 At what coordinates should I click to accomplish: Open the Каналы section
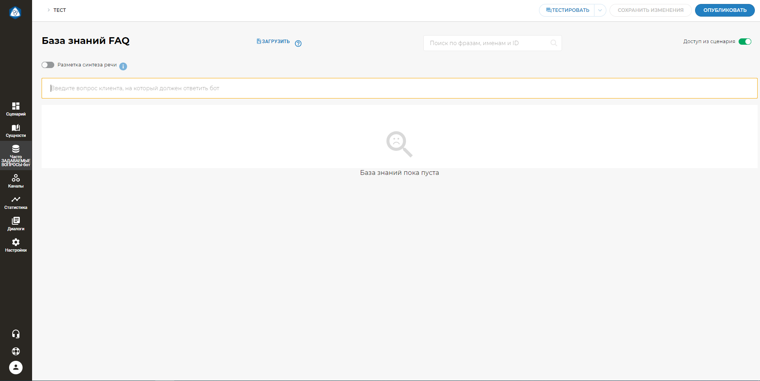click(16, 181)
